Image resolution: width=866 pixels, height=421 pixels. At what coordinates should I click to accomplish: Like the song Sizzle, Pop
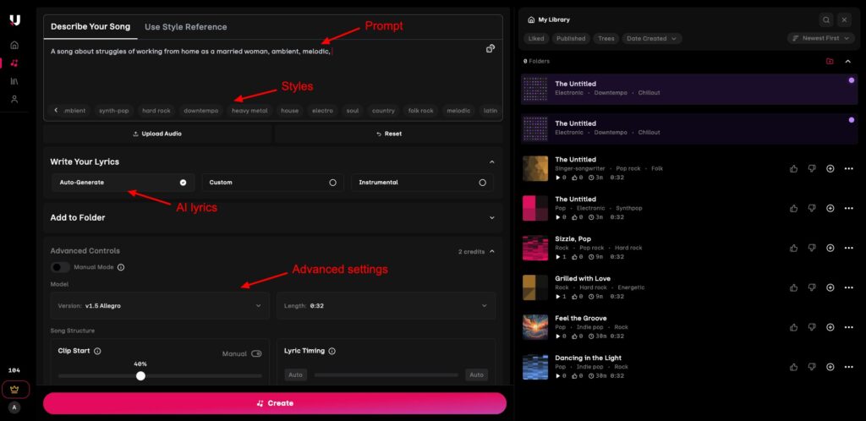(x=793, y=248)
